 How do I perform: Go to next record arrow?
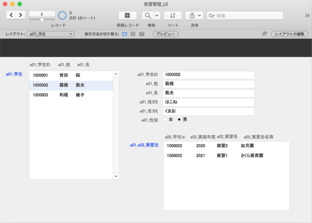coord(21,15)
